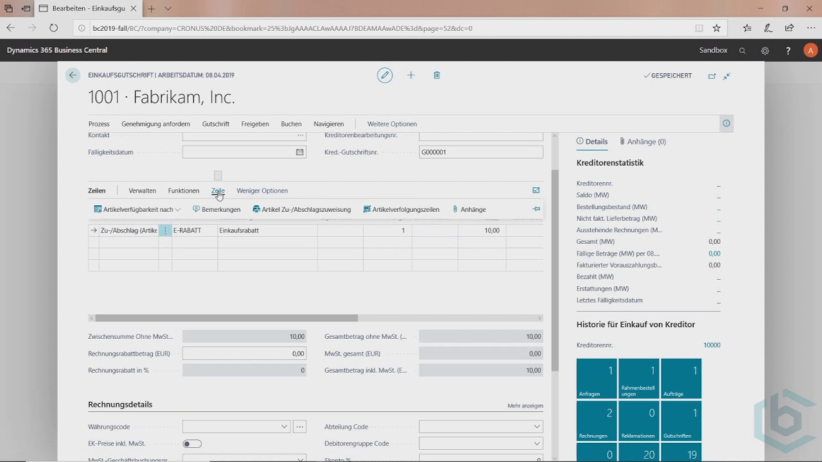
Task: Toggle the edit pencil mode
Action: coord(385,75)
